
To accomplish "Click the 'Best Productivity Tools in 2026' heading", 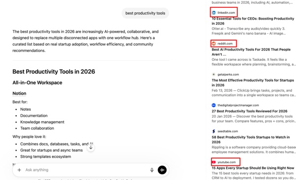I will 54,72.
